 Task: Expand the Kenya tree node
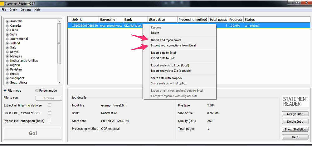tap(7, 52)
